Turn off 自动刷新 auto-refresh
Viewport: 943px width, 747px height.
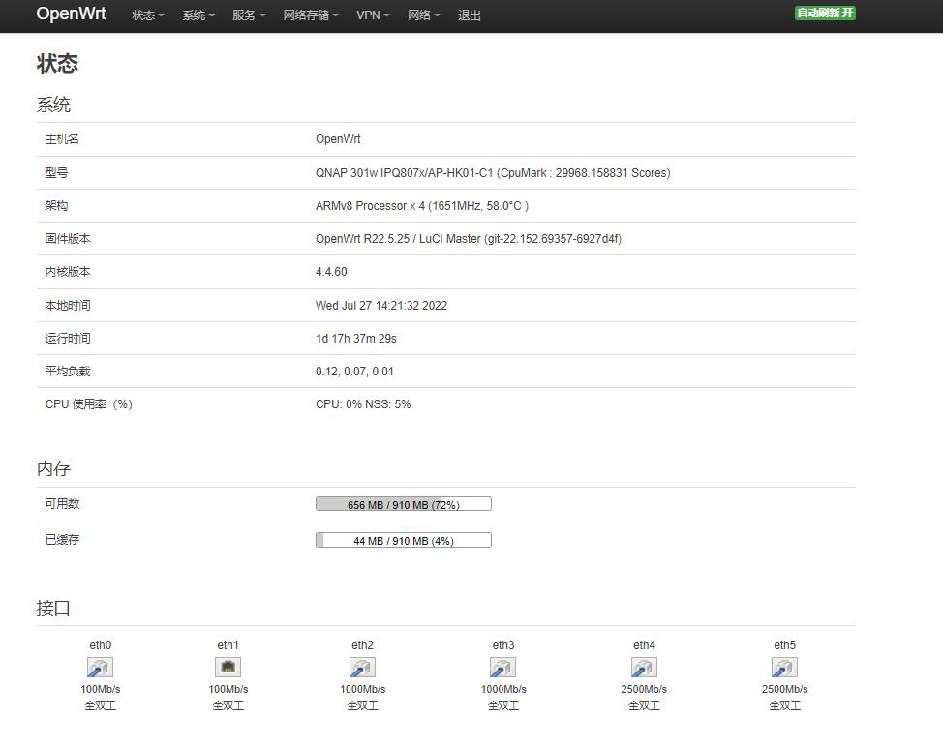pyautogui.click(x=824, y=15)
